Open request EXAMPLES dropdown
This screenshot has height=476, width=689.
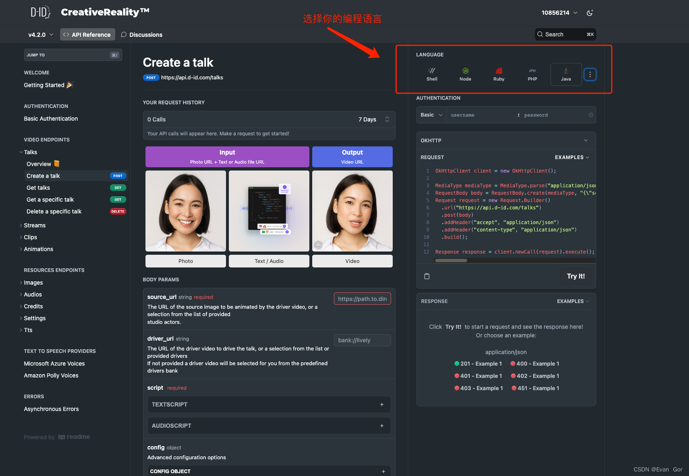tap(572, 157)
